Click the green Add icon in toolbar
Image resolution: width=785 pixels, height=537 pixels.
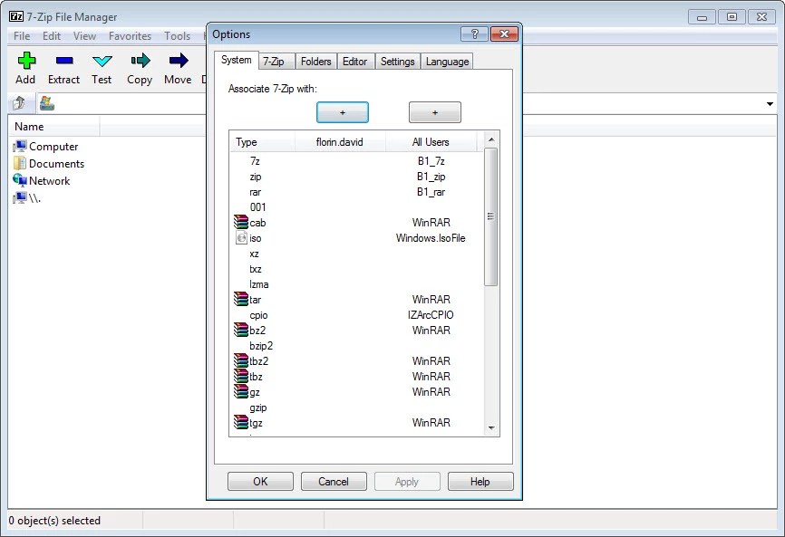25,61
